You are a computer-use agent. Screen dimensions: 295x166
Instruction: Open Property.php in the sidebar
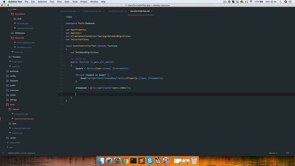(x=17, y=62)
